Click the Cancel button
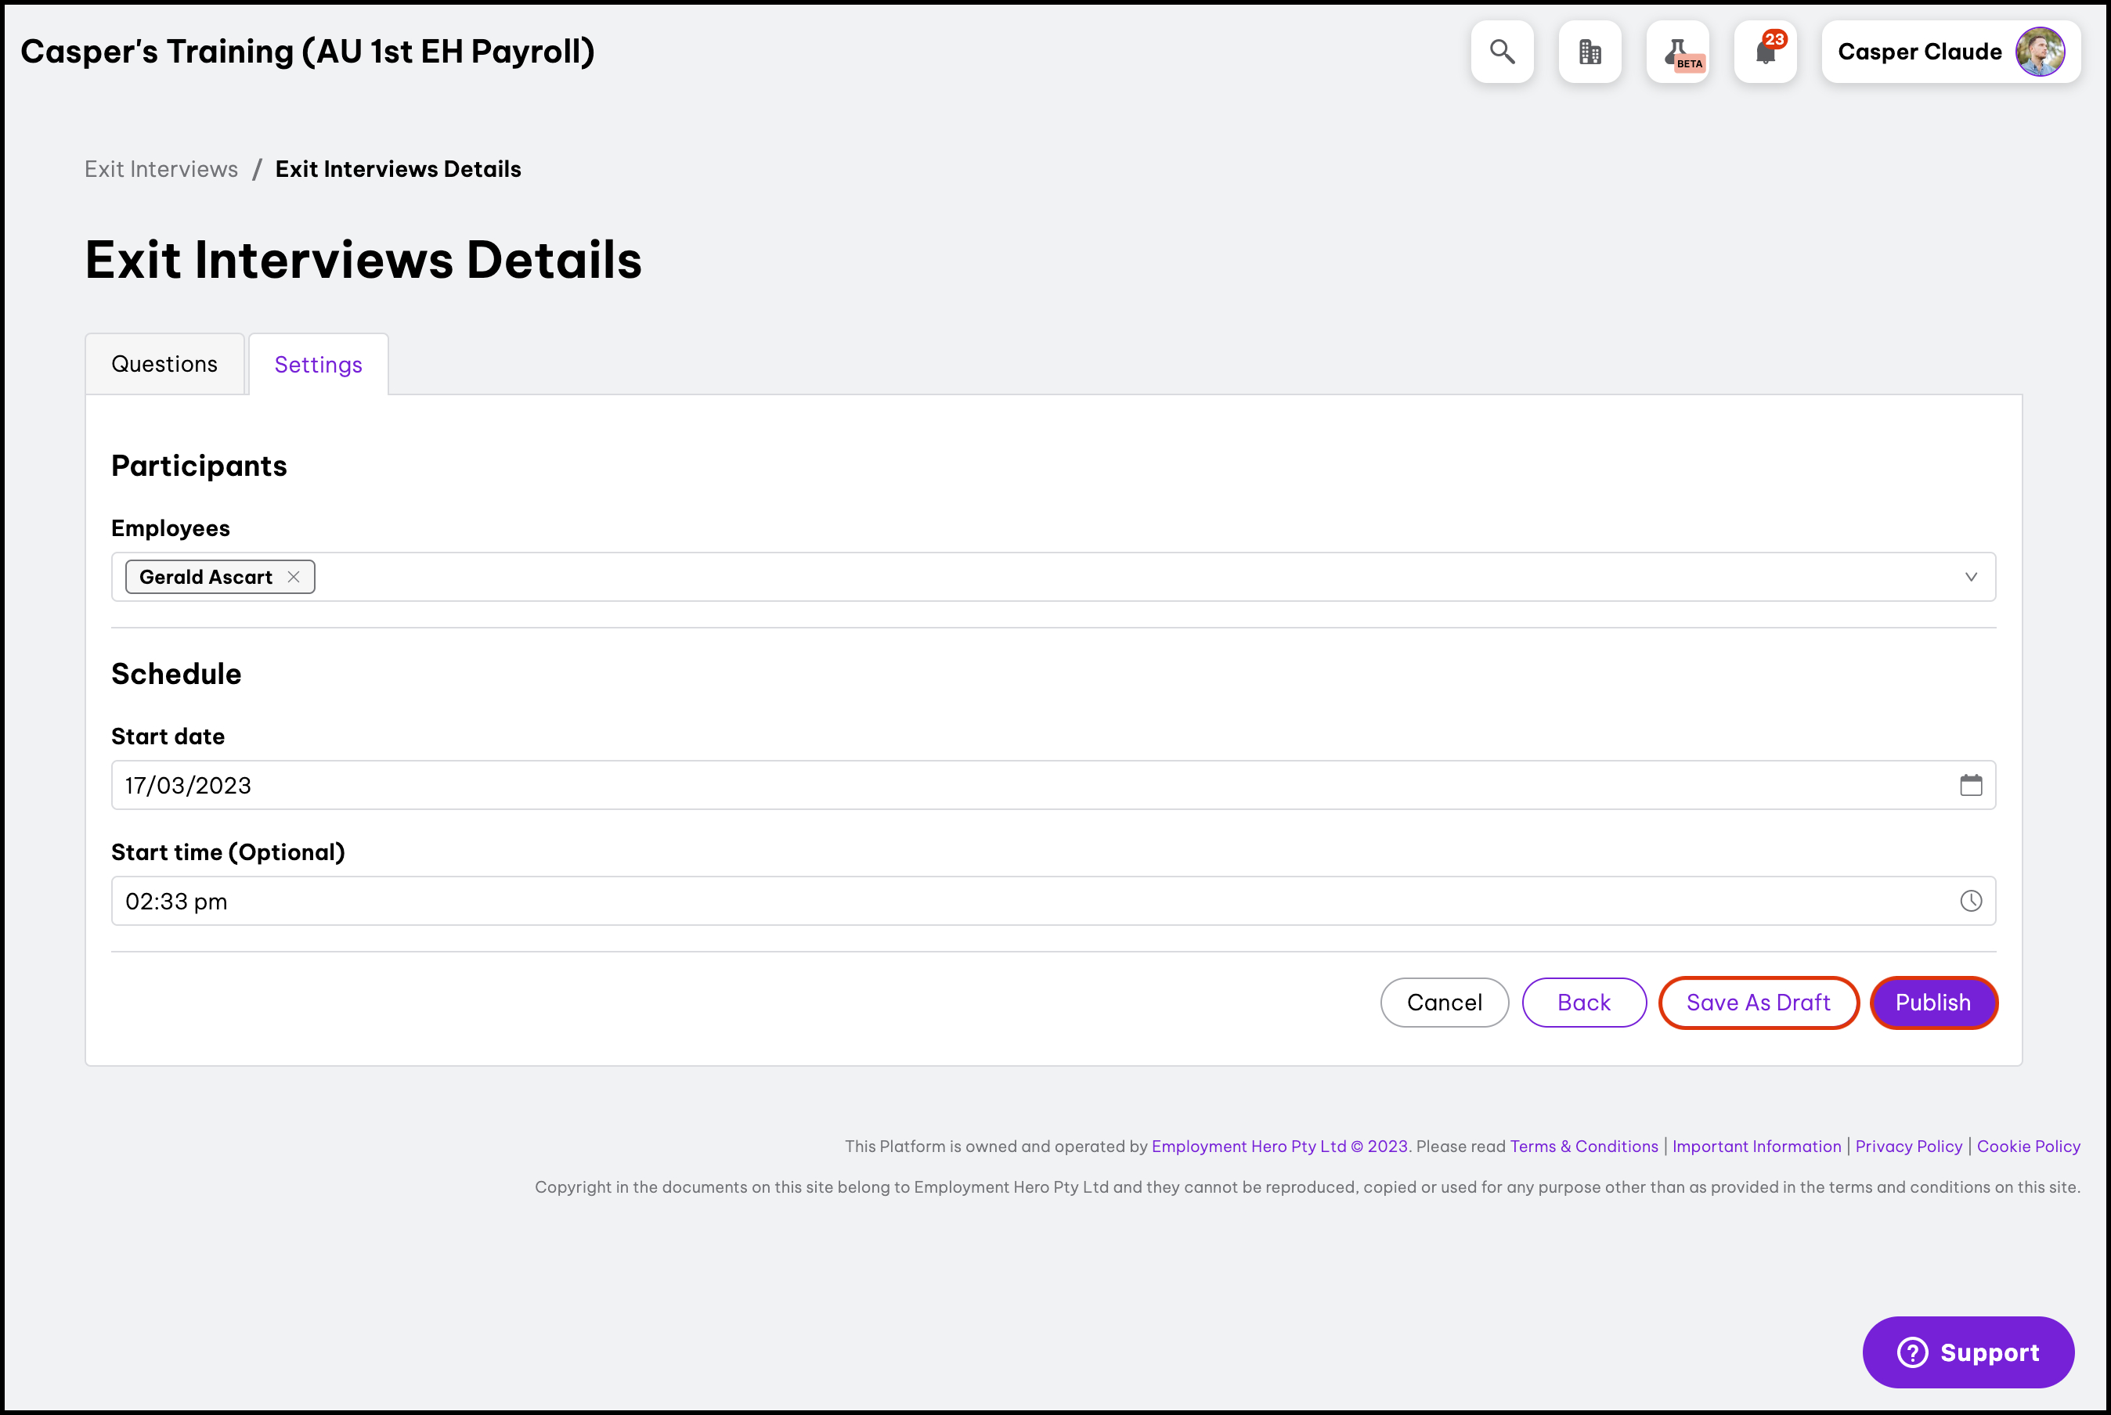 tap(1444, 1002)
